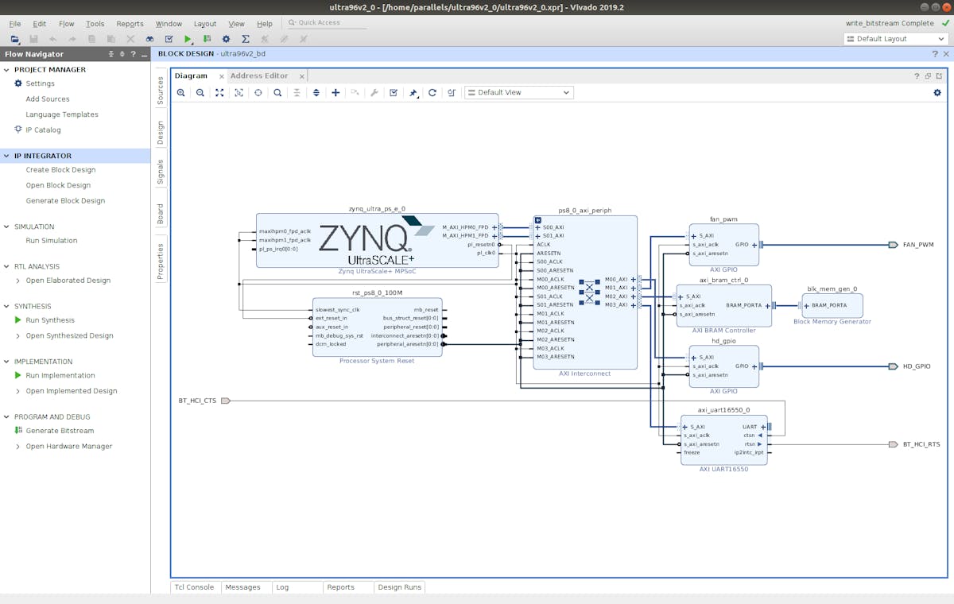Switch to the Address Editor tab

click(x=259, y=76)
